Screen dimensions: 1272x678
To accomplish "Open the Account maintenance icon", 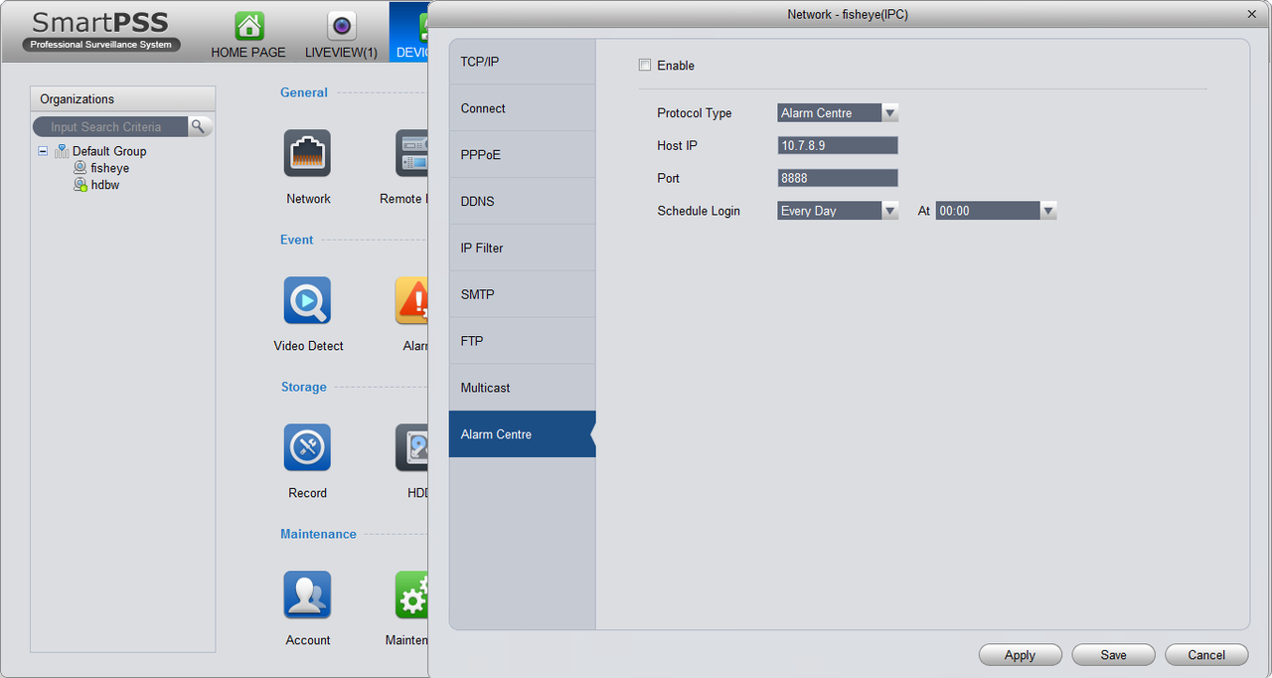I will 307,594.
